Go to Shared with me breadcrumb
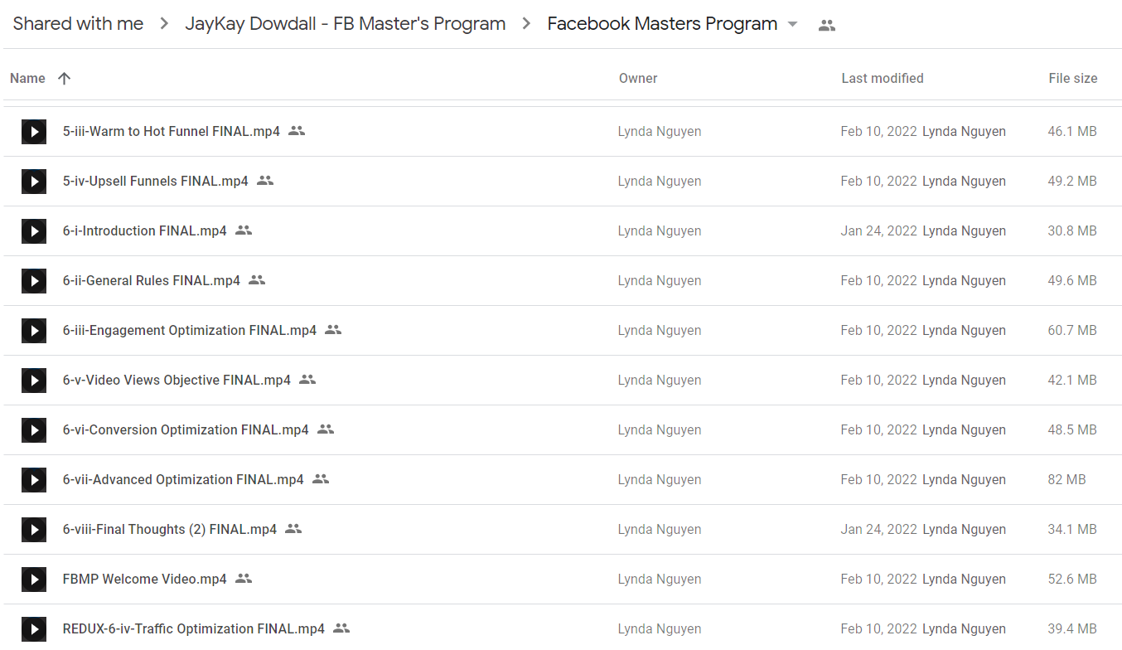Screen dimensions: 1122x650 tap(78, 24)
